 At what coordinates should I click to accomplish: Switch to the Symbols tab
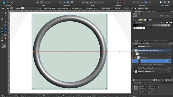coord(147,41)
